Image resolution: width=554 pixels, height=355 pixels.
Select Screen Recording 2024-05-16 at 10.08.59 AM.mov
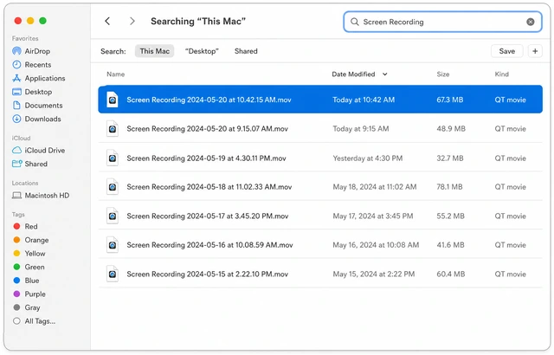(320, 245)
